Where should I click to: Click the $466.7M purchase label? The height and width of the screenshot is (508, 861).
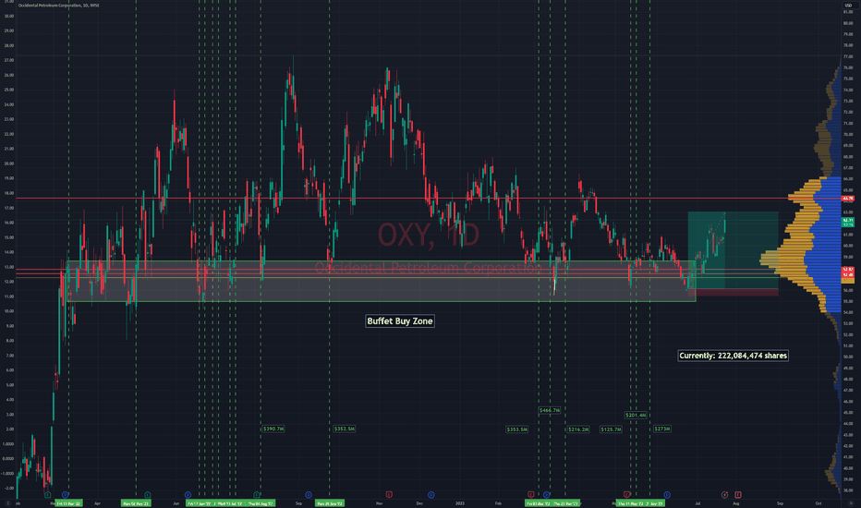pos(549,410)
